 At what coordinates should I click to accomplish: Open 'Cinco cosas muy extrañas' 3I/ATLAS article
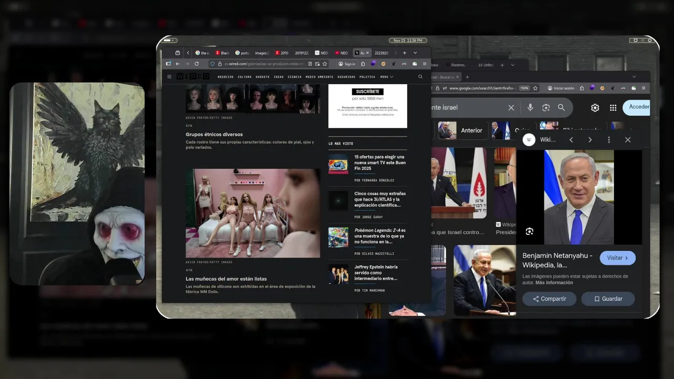[x=380, y=200]
